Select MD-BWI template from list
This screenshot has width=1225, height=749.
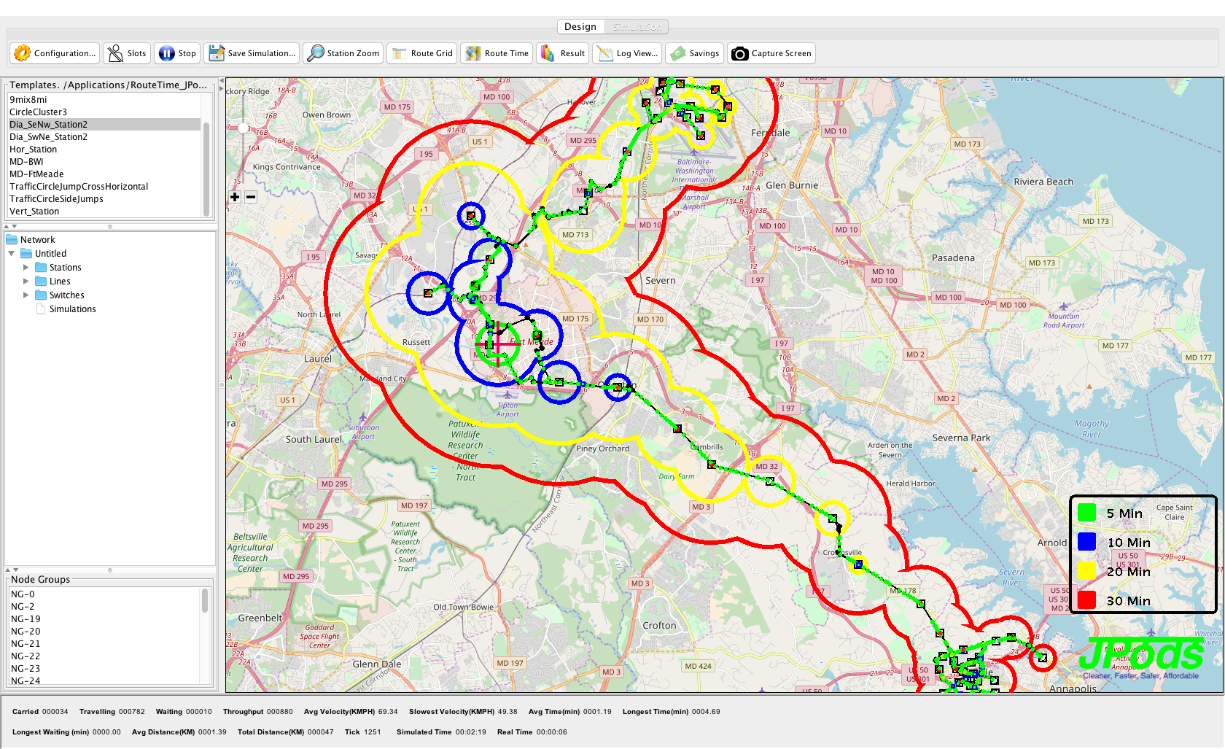click(26, 162)
